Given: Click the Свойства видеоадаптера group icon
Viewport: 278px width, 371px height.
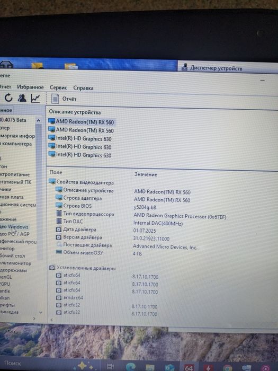Looking at the screenshot, I should (52, 181).
